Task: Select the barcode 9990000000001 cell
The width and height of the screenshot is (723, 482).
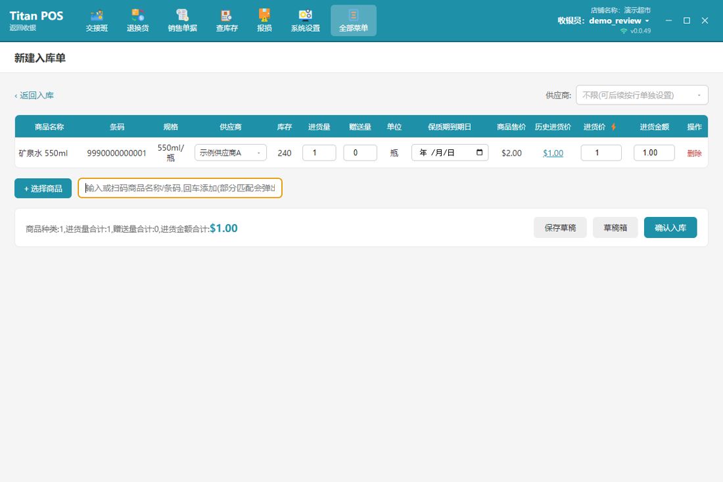Action: (116, 153)
